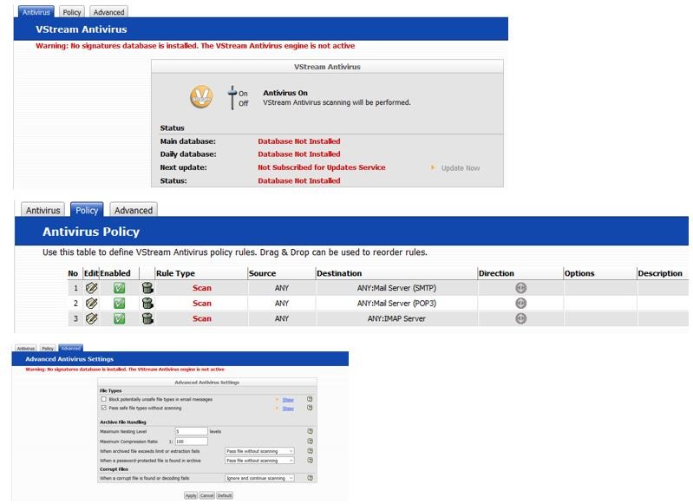Open help for corrupt file handling

click(310, 478)
